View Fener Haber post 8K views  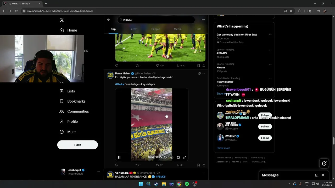click(180, 165)
